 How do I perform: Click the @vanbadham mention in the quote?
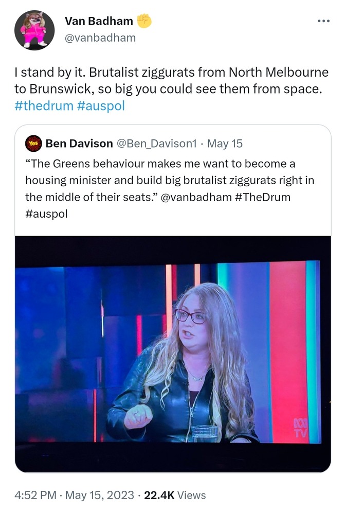click(x=196, y=197)
